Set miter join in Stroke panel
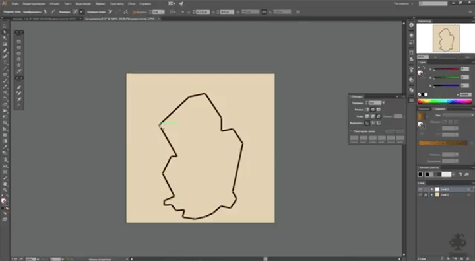This screenshot has height=261, width=475. point(367,116)
